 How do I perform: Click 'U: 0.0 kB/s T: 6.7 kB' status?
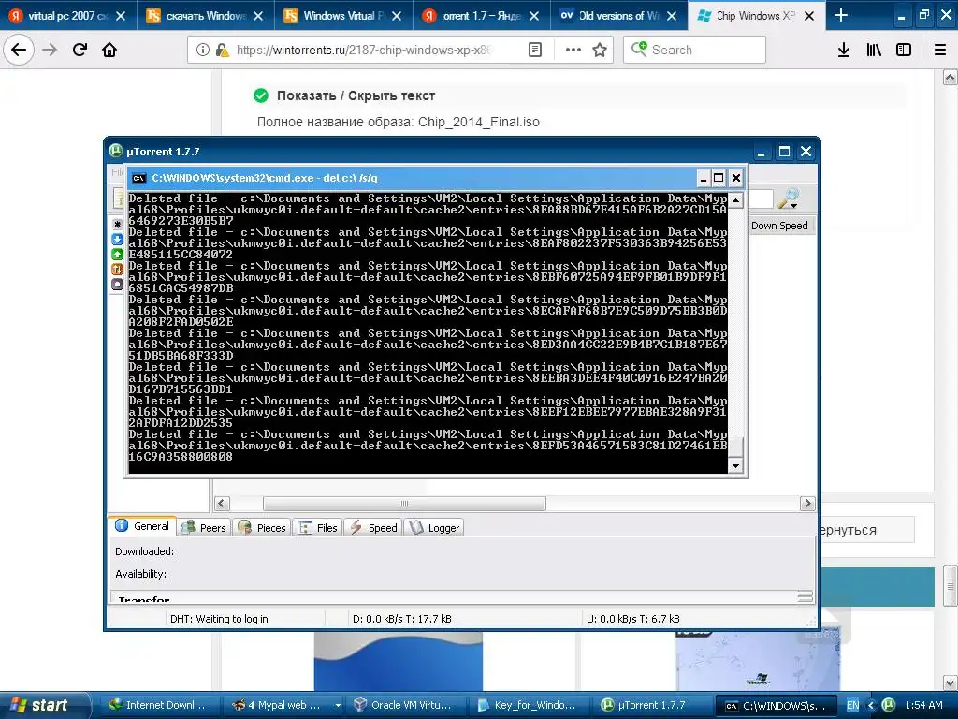(633, 619)
